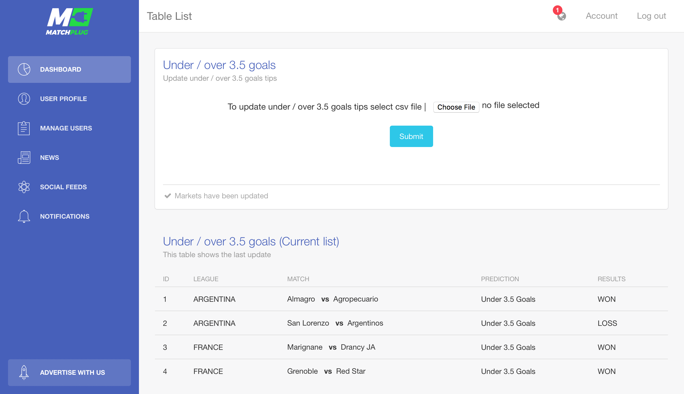Select the Almagro vs Agropecuario match cell
Viewport: 684px width, 394px height.
(x=333, y=299)
